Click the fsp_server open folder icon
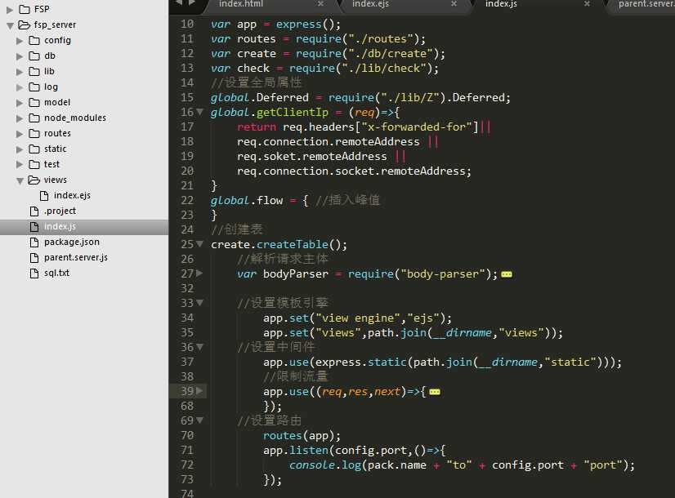The image size is (675, 498). [x=25, y=25]
